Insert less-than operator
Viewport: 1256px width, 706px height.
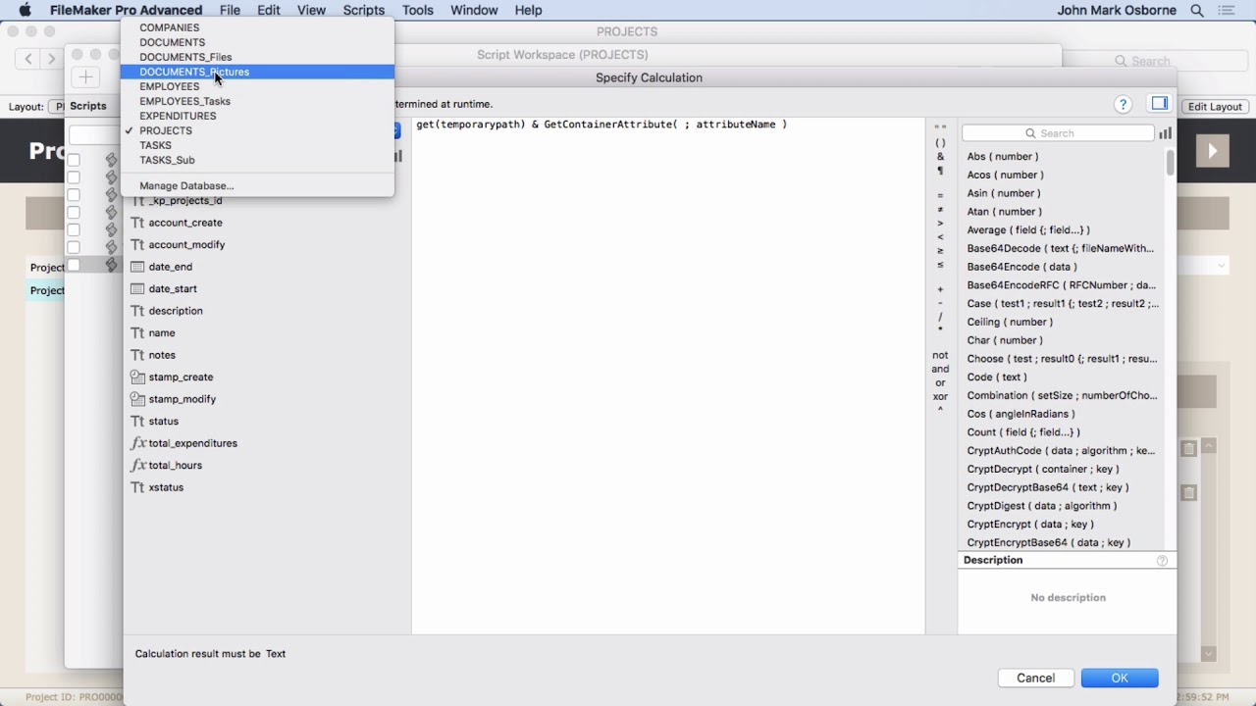pos(940,236)
